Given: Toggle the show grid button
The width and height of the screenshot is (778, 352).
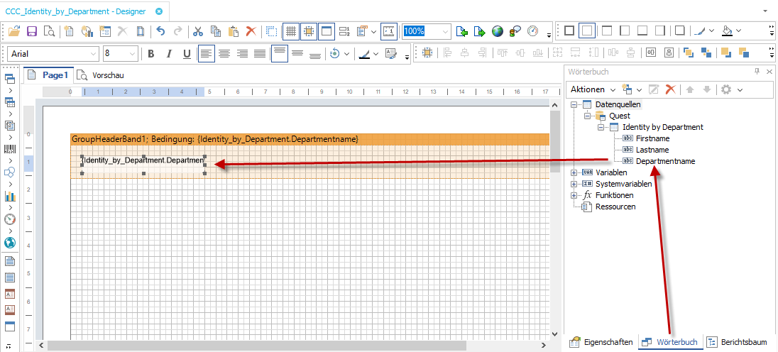Looking at the screenshot, I should 291,31.
